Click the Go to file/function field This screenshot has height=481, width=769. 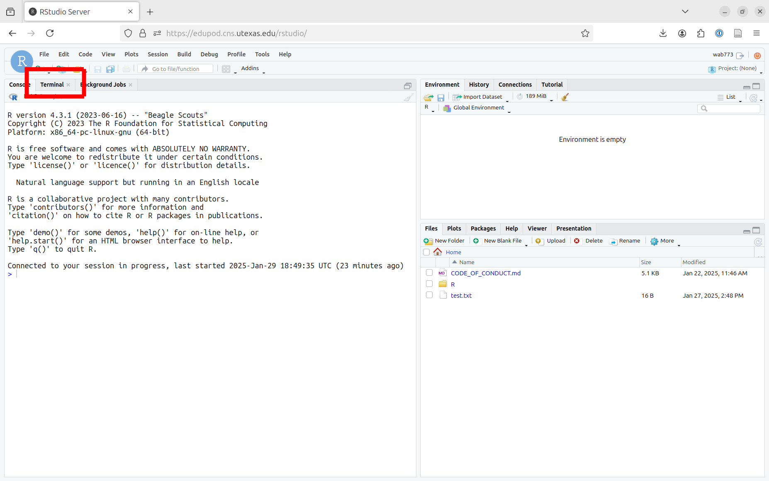click(x=175, y=69)
